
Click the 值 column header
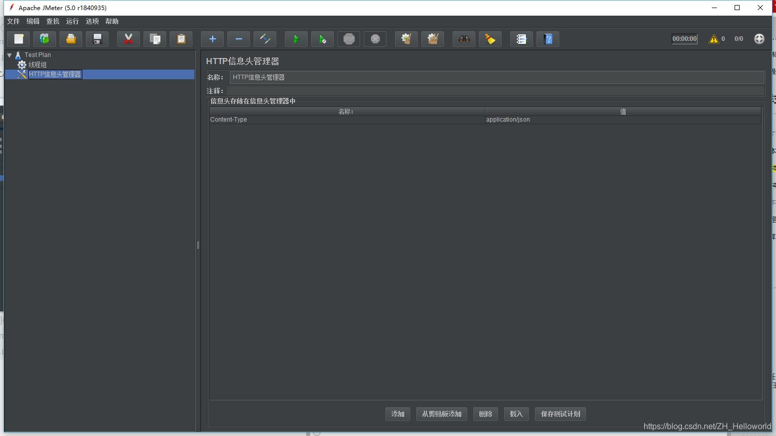tap(623, 112)
